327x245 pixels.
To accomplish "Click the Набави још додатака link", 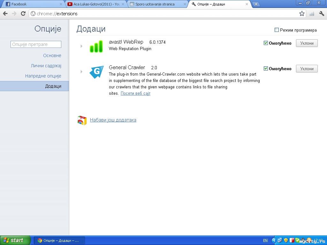I will [113, 120].
